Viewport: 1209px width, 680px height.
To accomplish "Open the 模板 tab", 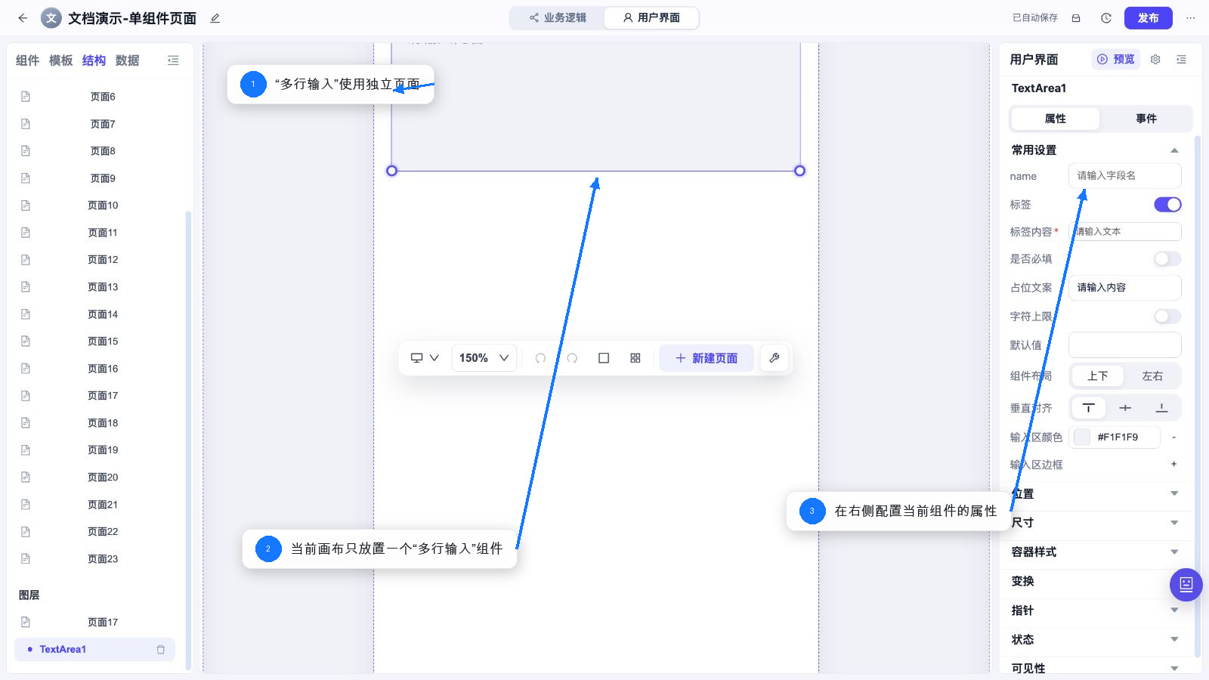I will (60, 60).
